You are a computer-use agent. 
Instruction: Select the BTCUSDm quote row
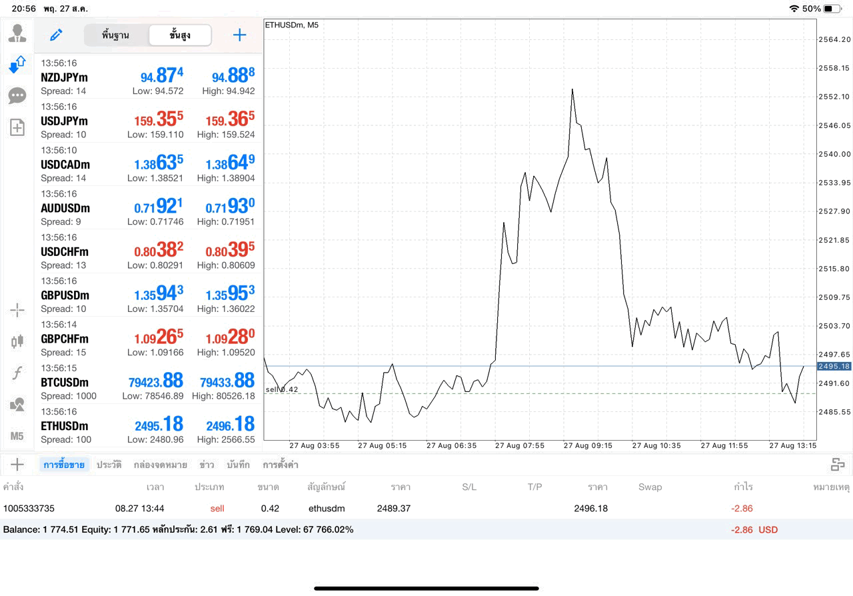pos(148,382)
